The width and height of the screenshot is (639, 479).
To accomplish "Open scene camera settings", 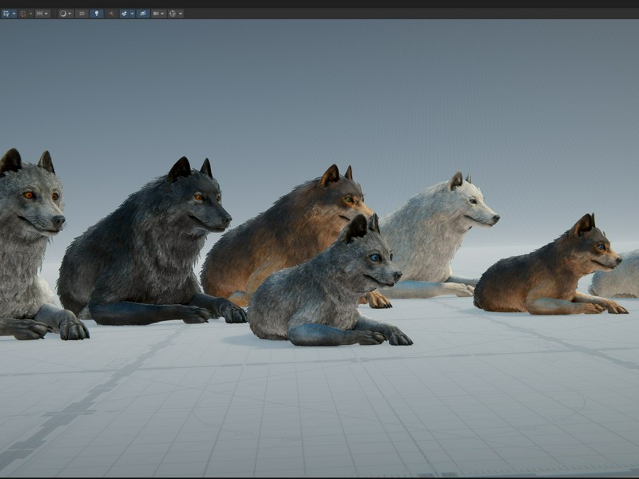I will tap(158, 14).
